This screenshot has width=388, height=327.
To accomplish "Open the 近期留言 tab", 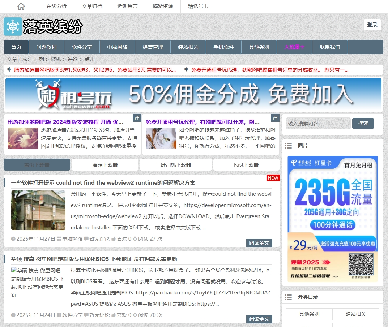I will point(127,6).
